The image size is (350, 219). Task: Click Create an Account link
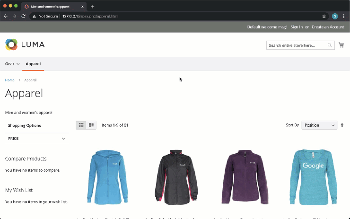(328, 27)
